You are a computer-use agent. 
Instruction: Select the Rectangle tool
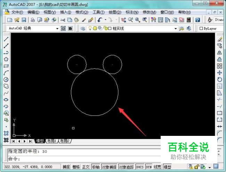[x=6, y=66]
